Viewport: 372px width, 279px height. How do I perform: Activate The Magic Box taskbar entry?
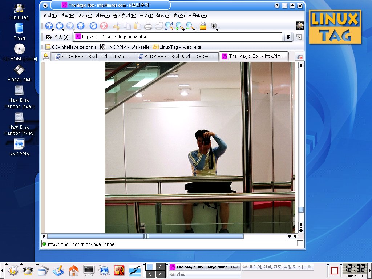click(205, 267)
